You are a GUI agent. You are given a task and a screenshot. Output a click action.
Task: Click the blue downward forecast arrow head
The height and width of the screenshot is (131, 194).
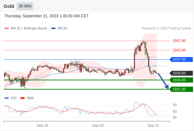(x=167, y=87)
